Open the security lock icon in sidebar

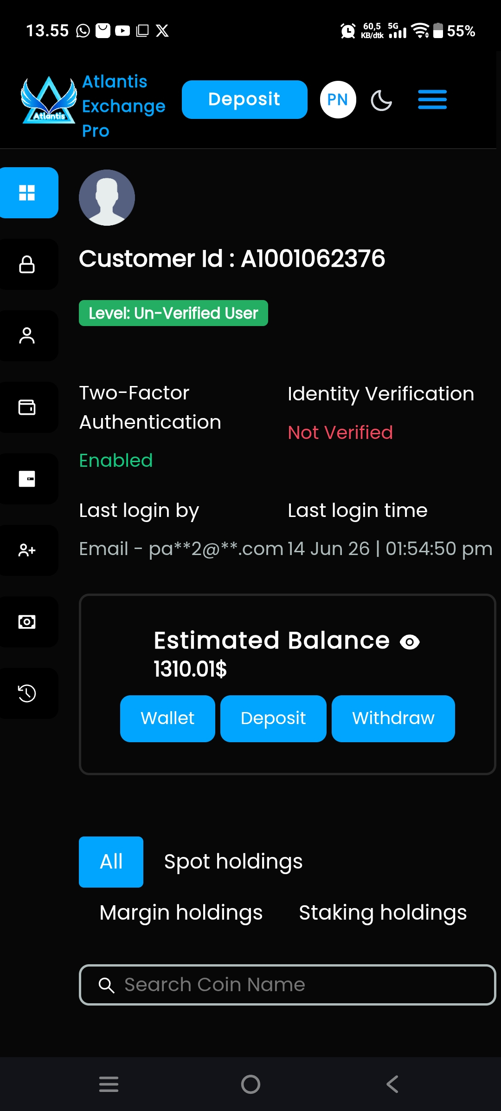tap(27, 264)
